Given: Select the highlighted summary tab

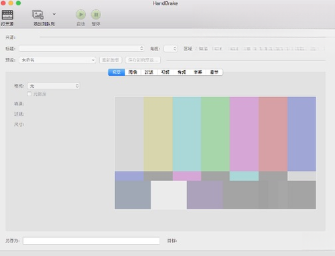Looking at the screenshot, I should click(117, 72).
